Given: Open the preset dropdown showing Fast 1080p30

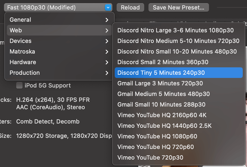Looking at the screenshot, I should (x=58, y=7).
